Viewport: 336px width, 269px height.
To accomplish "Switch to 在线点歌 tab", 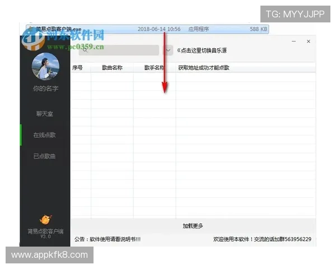I will pyautogui.click(x=45, y=135).
